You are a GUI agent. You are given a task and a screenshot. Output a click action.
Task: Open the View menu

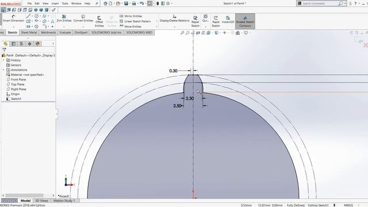click(x=45, y=3)
